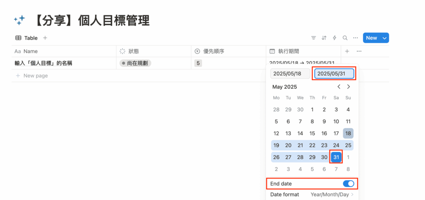Click the New button
425x200 pixels.
tap(371, 38)
